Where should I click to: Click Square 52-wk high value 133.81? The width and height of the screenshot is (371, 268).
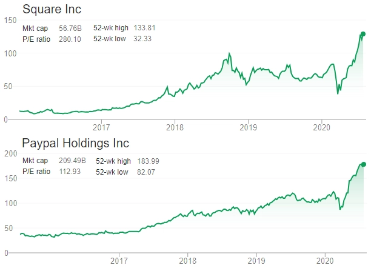(x=144, y=28)
